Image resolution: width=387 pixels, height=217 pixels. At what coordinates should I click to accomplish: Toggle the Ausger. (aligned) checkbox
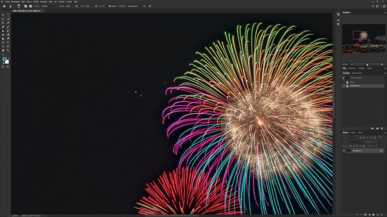click(110, 6)
